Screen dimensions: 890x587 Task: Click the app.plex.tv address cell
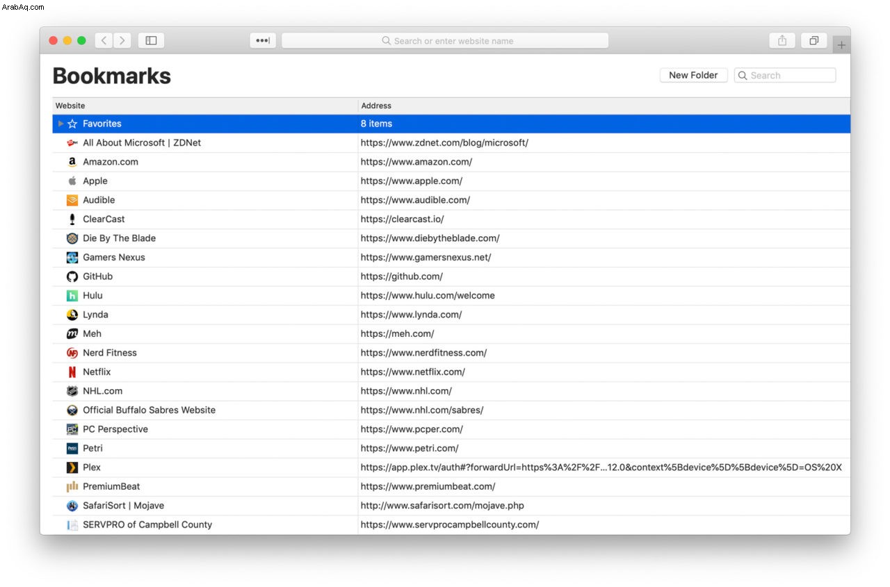(x=601, y=468)
